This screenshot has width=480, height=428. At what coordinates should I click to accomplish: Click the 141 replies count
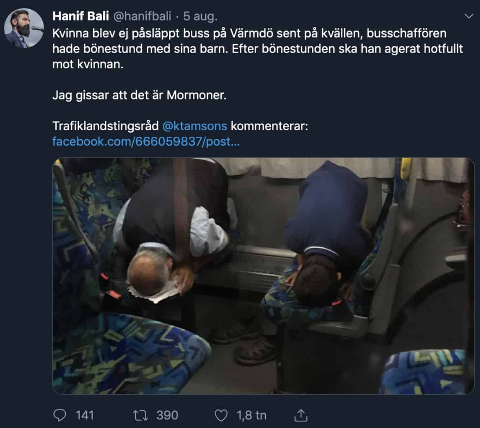coord(85,415)
